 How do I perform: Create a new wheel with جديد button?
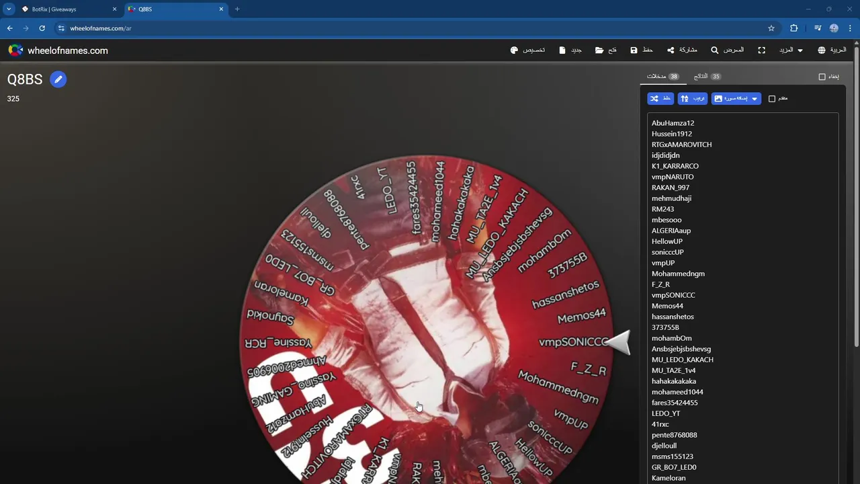click(x=570, y=50)
